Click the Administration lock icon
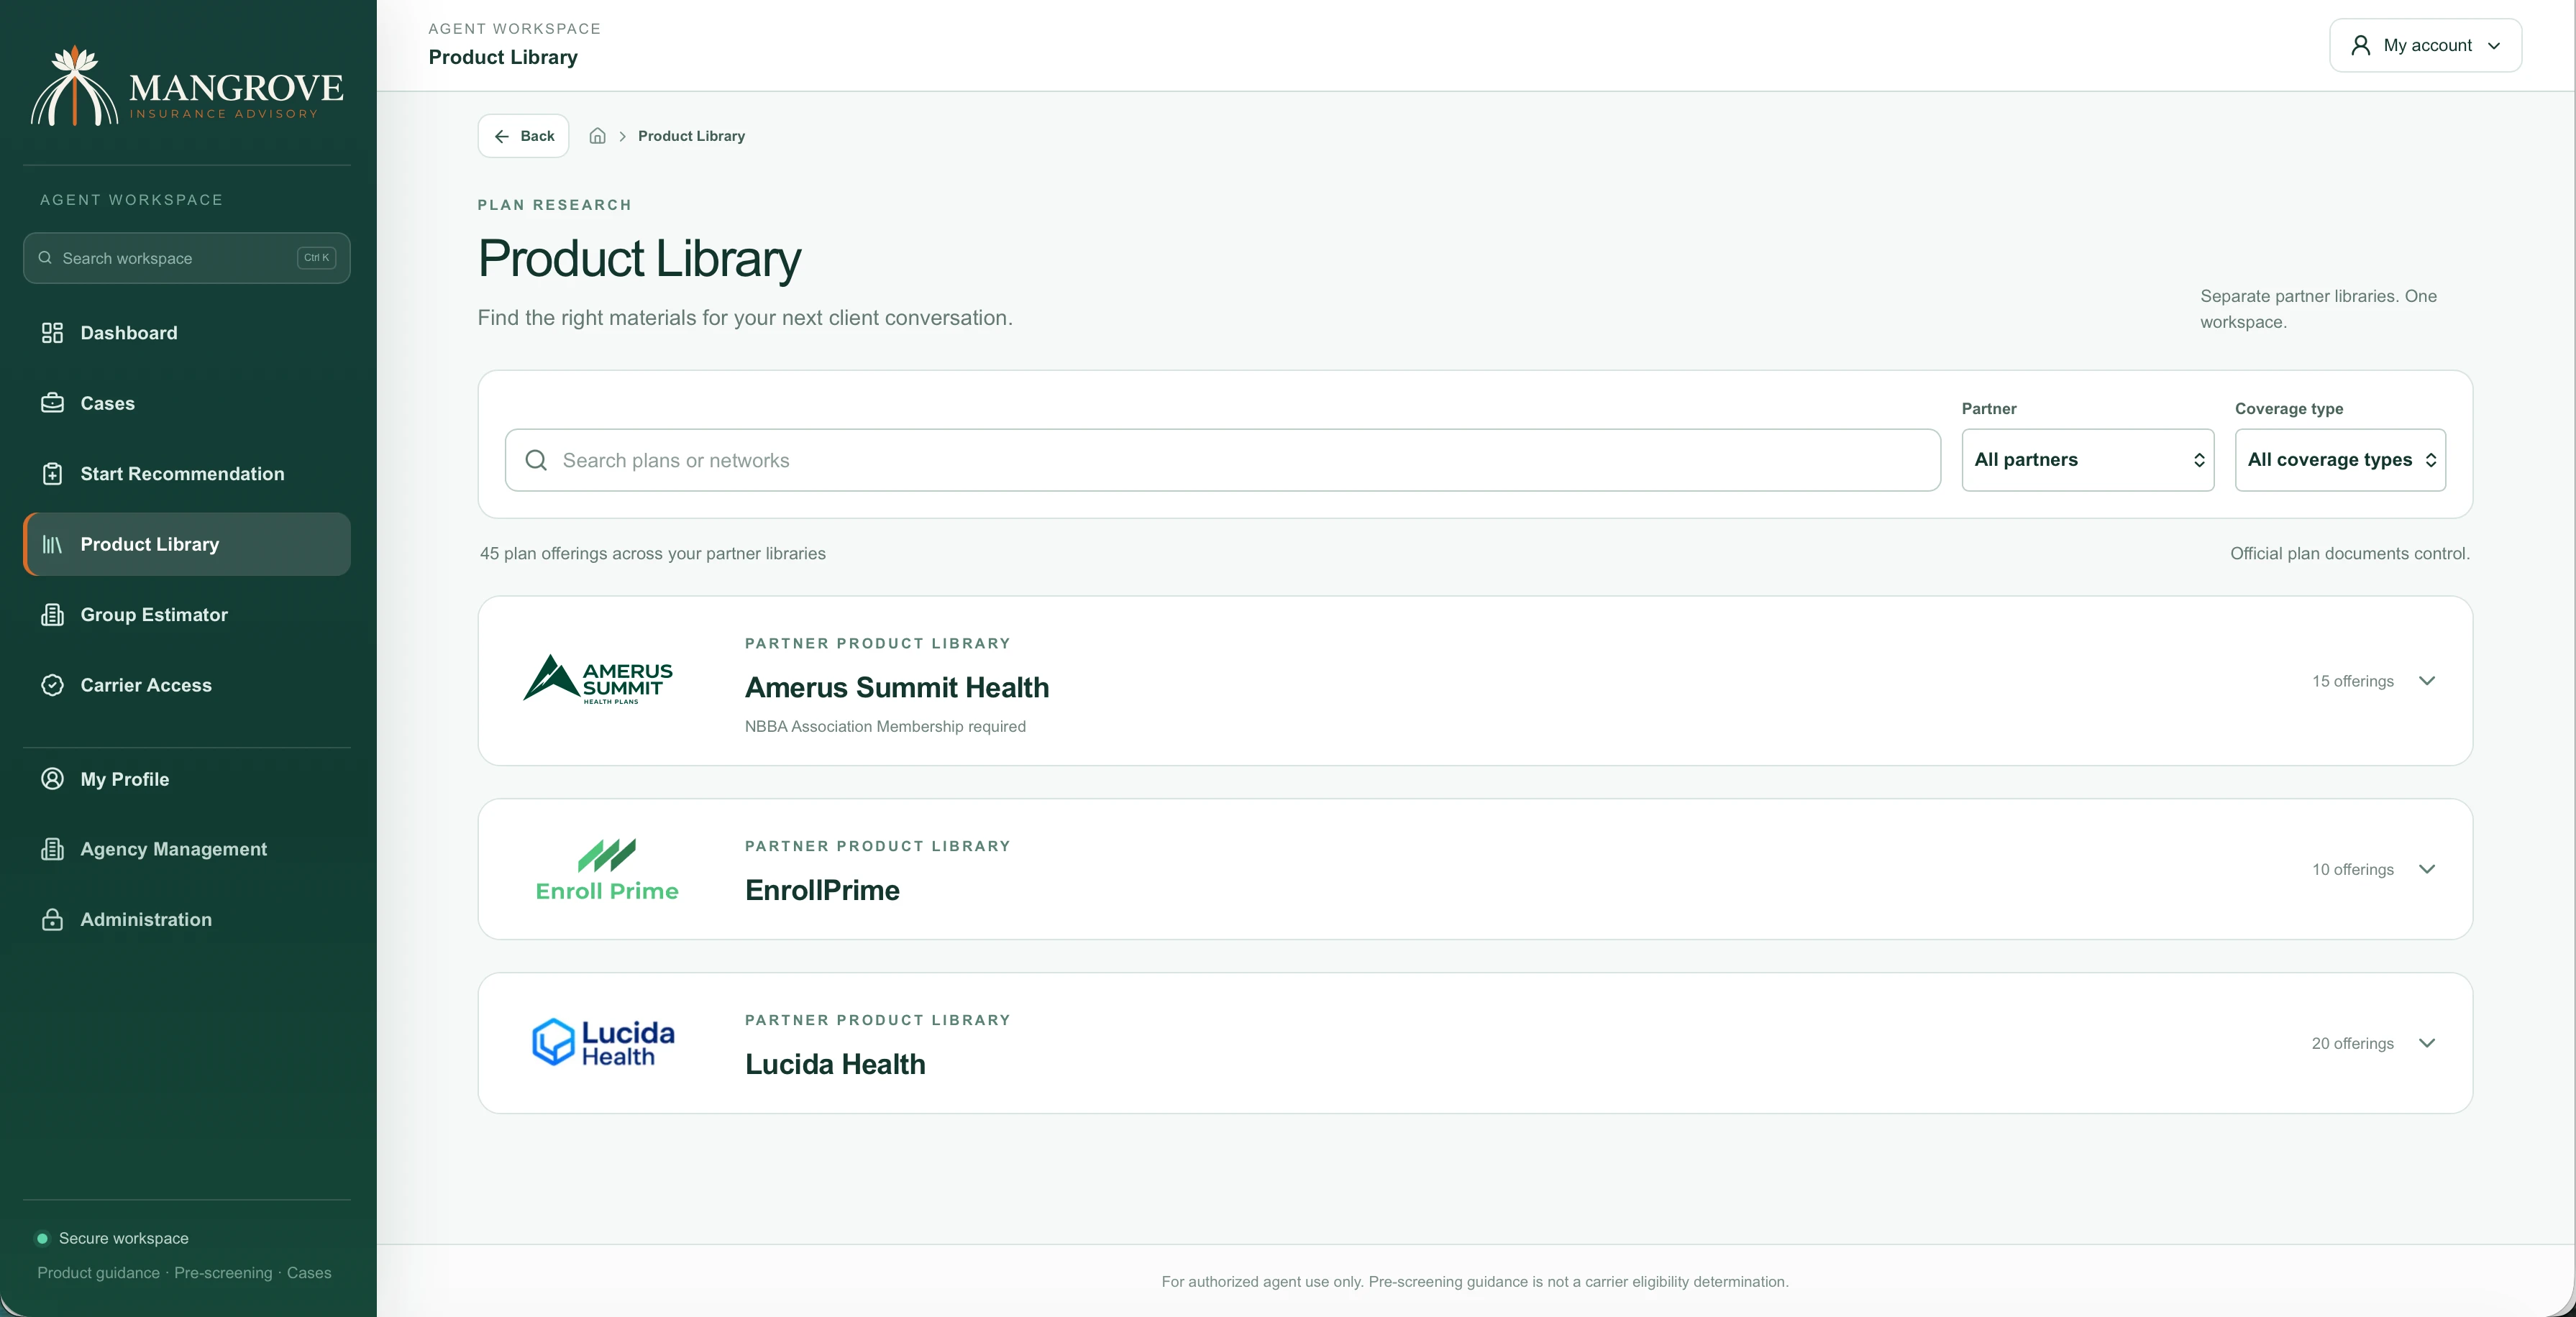This screenshot has width=2576, height=1317. (52, 920)
